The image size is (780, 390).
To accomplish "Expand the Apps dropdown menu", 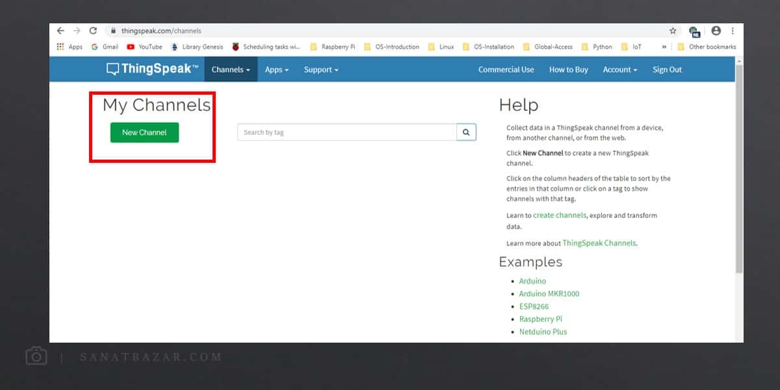I will [277, 69].
